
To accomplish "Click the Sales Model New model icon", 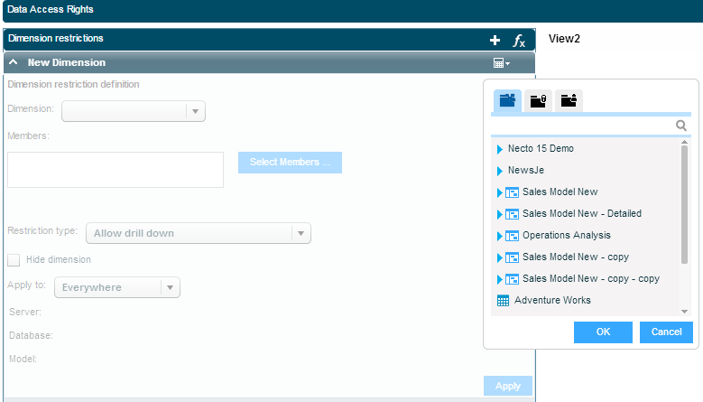I will [x=512, y=192].
